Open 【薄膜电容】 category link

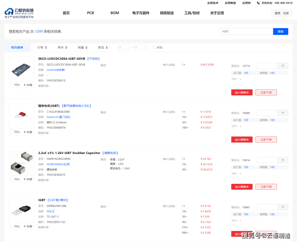[110, 153]
